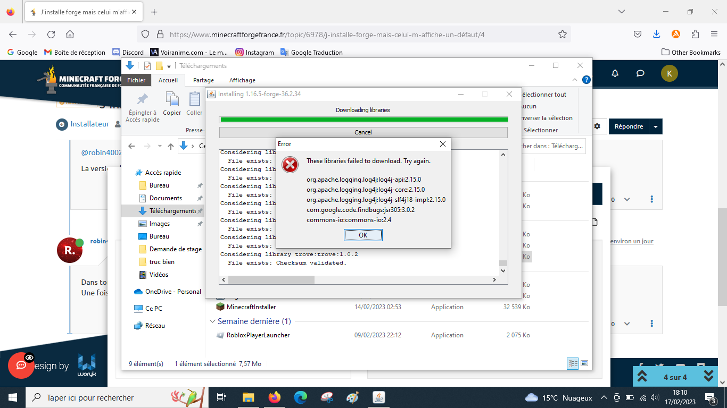Click the installer log horizontal scrollbar
727x408 pixels.
(x=271, y=279)
